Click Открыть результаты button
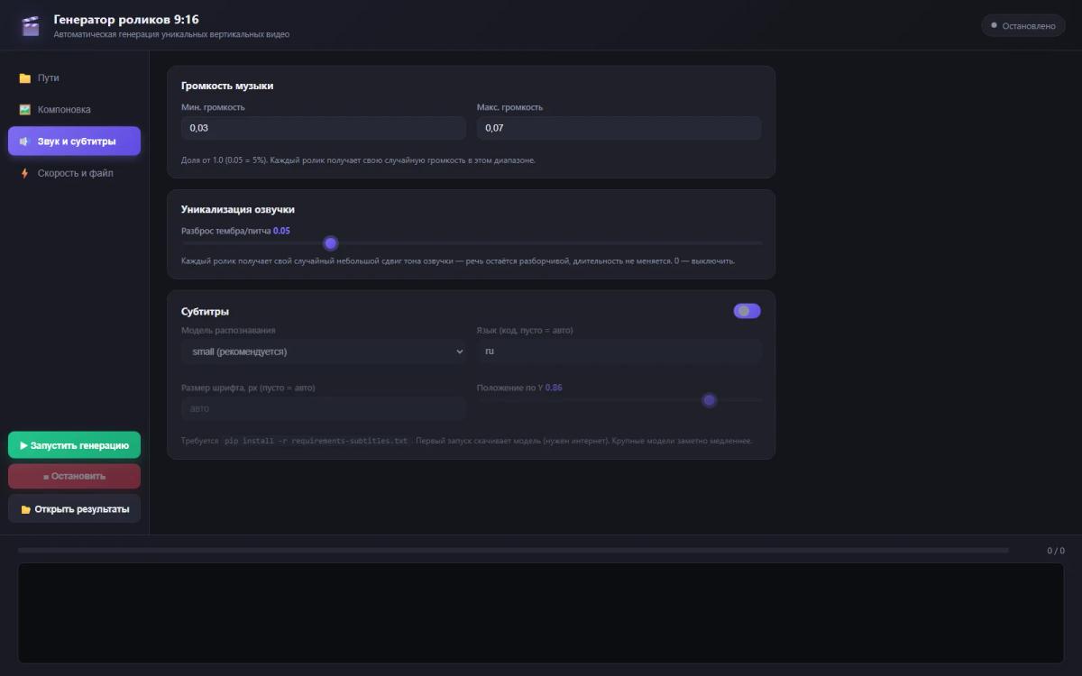The height and width of the screenshot is (676, 1082). (x=74, y=508)
